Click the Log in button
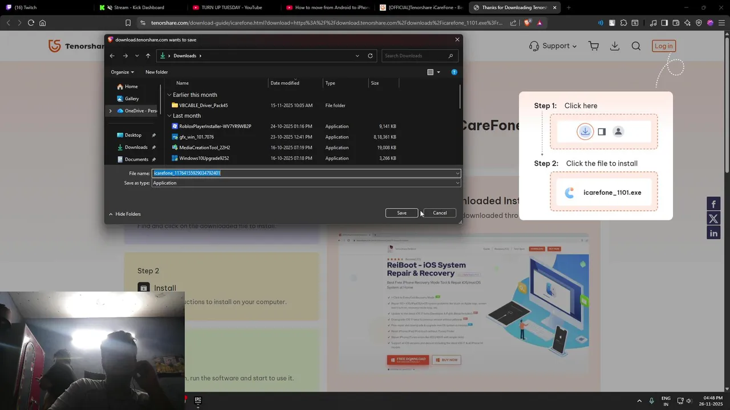Image resolution: width=730 pixels, height=410 pixels. click(x=663, y=46)
